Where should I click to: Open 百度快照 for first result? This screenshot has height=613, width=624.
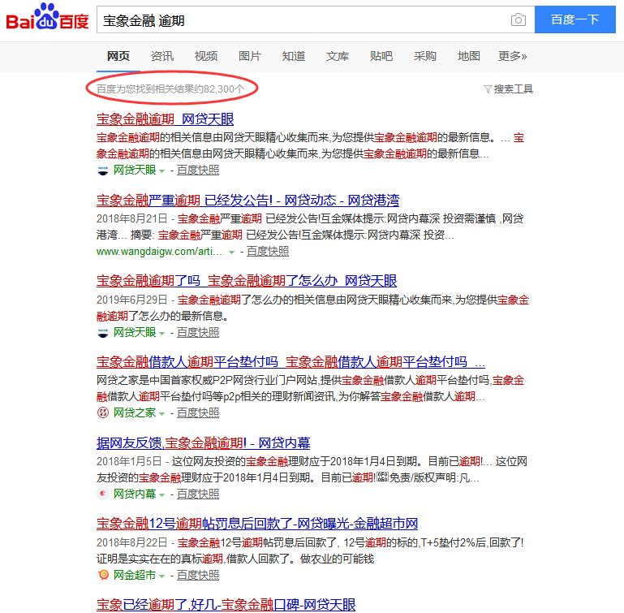click(x=198, y=171)
